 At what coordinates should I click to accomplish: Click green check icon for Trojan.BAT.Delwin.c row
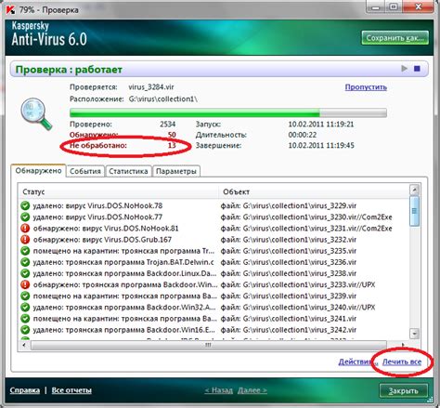[25, 262]
